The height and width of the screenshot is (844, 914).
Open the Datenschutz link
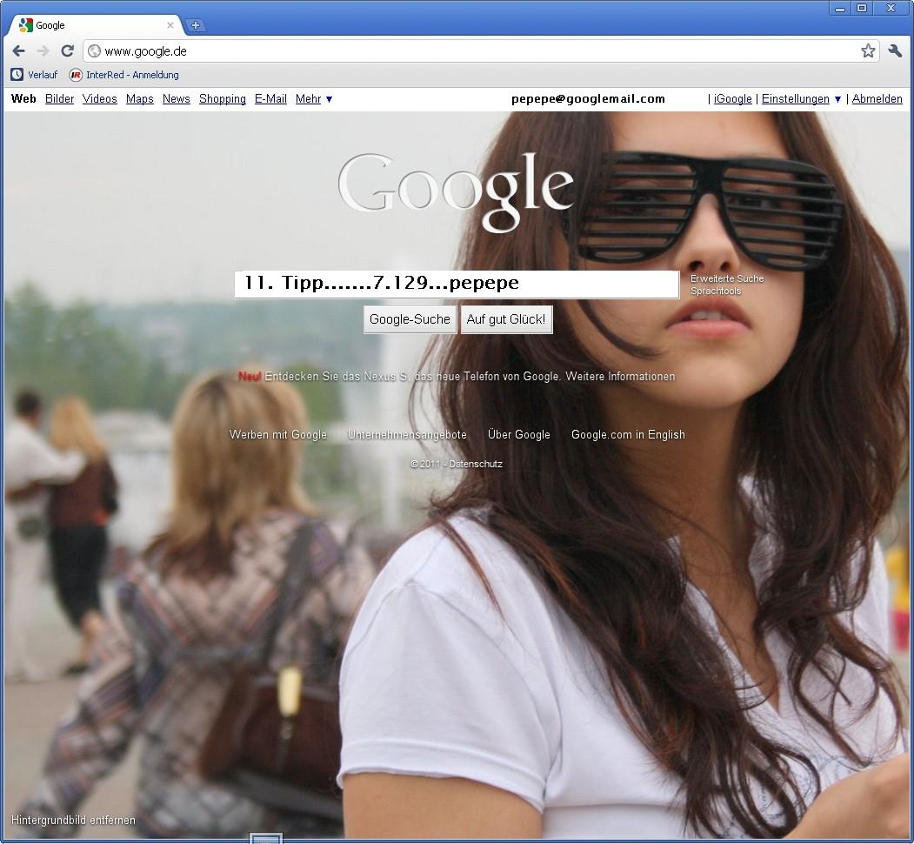[476, 465]
